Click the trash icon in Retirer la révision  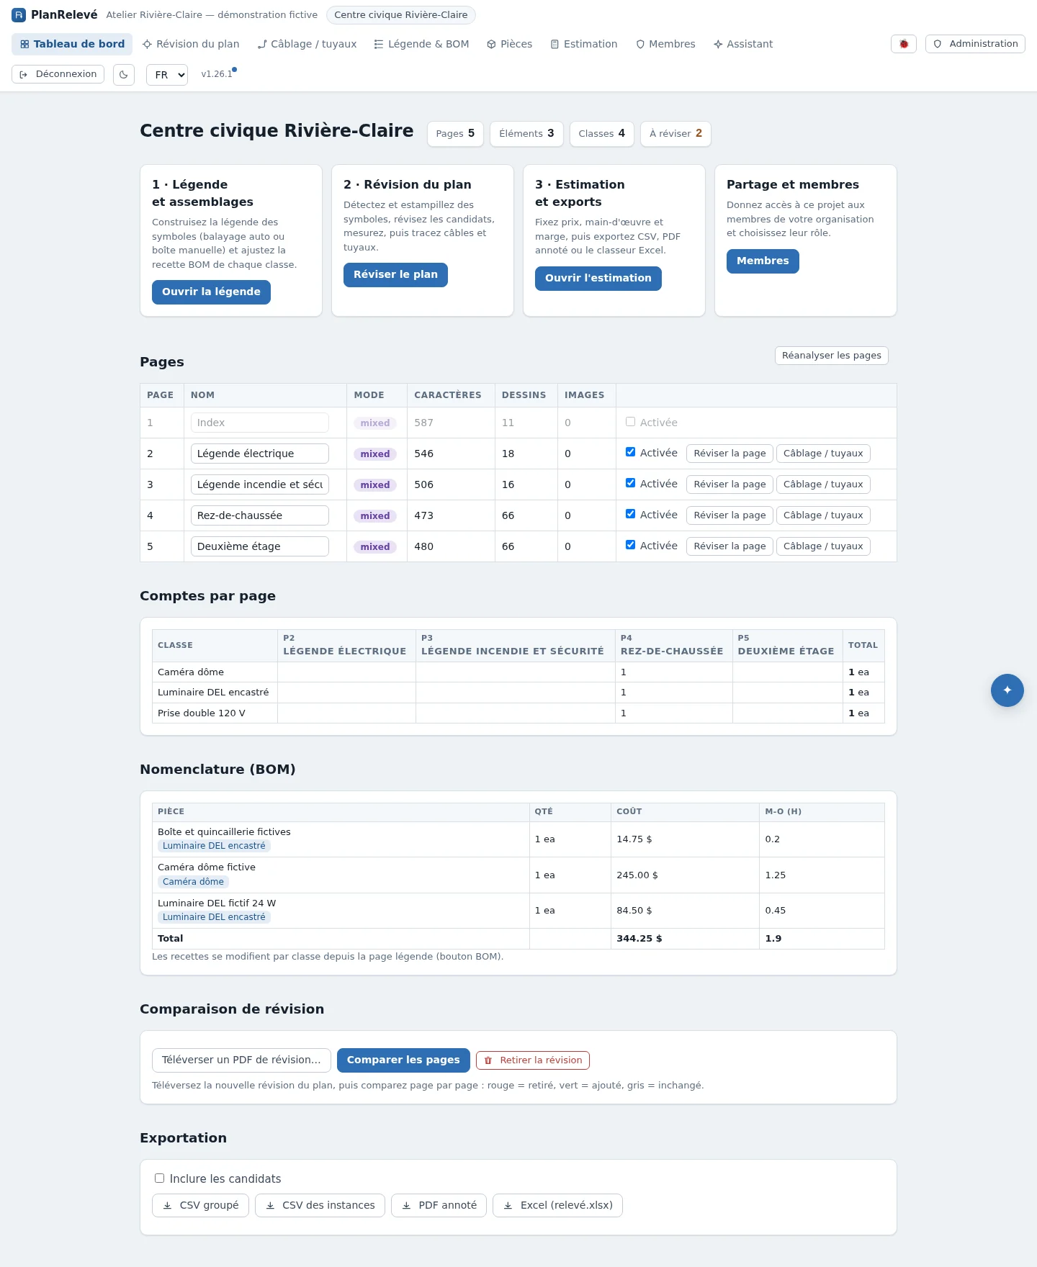[488, 1060]
